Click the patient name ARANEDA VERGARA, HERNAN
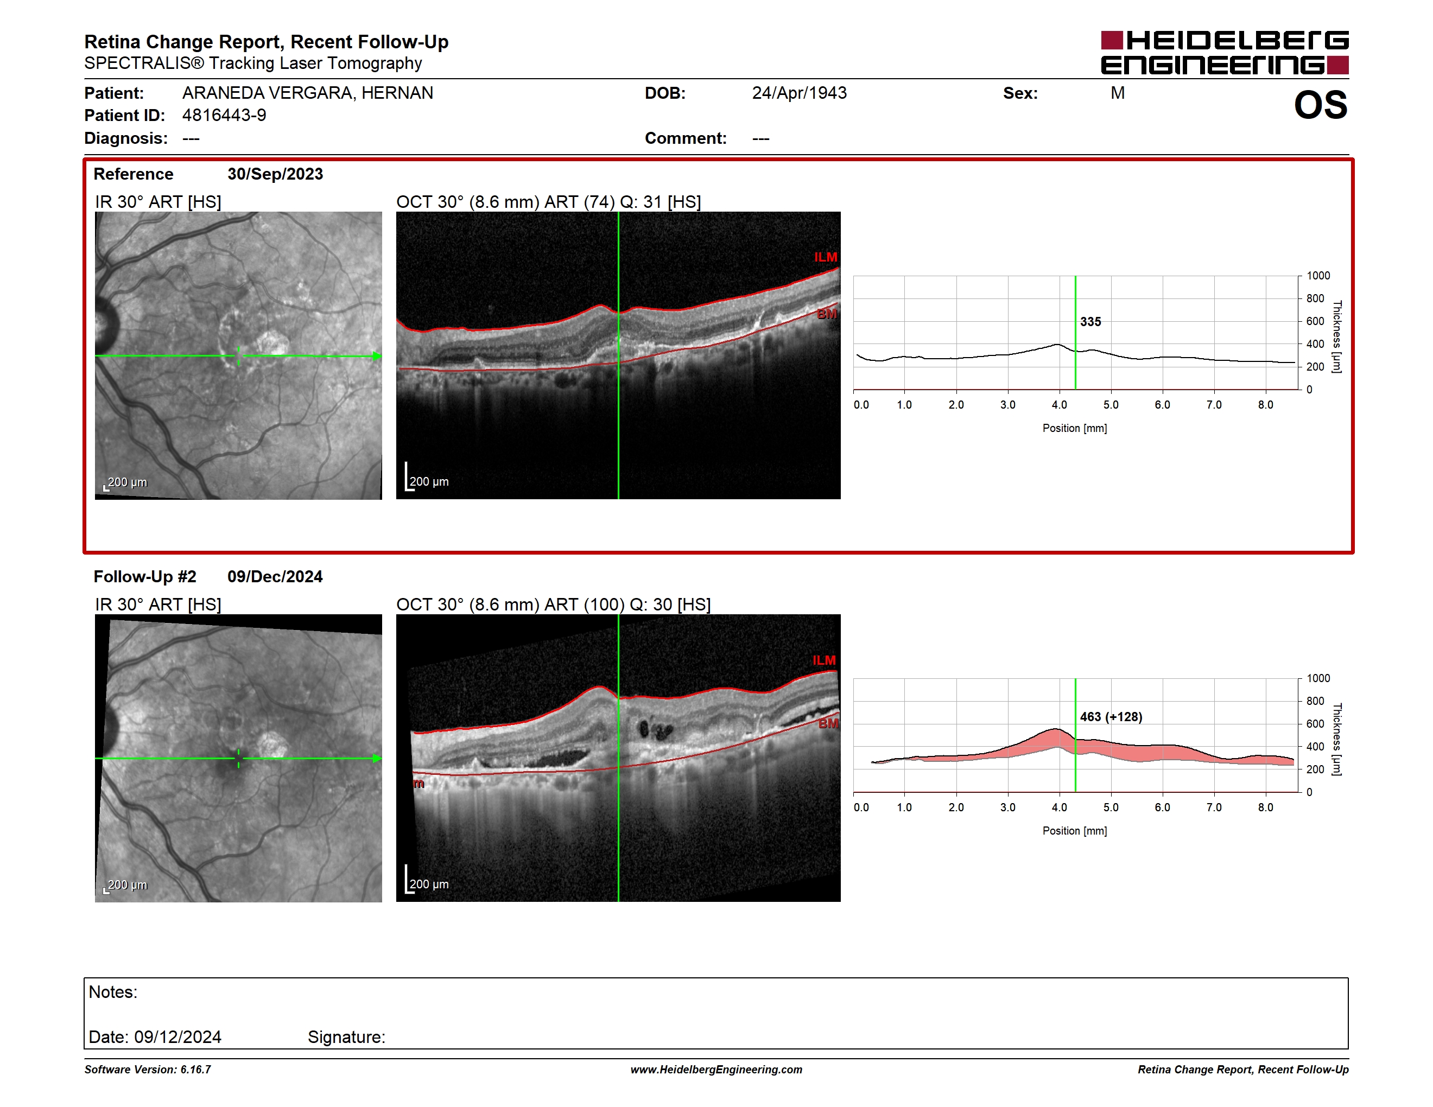 [x=308, y=93]
